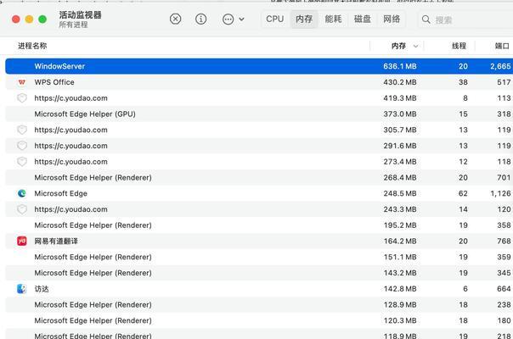Select the 访达 process name
The height and width of the screenshot is (339, 513).
[42, 289]
